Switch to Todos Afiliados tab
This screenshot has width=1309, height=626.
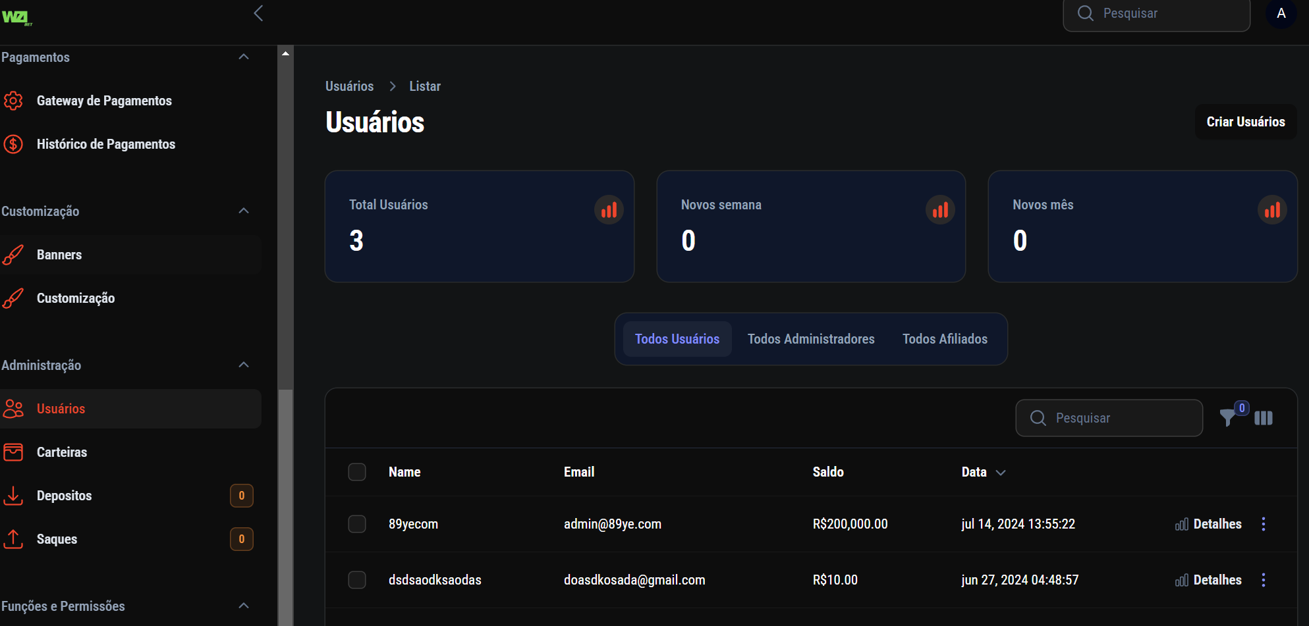[x=945, y=339]
